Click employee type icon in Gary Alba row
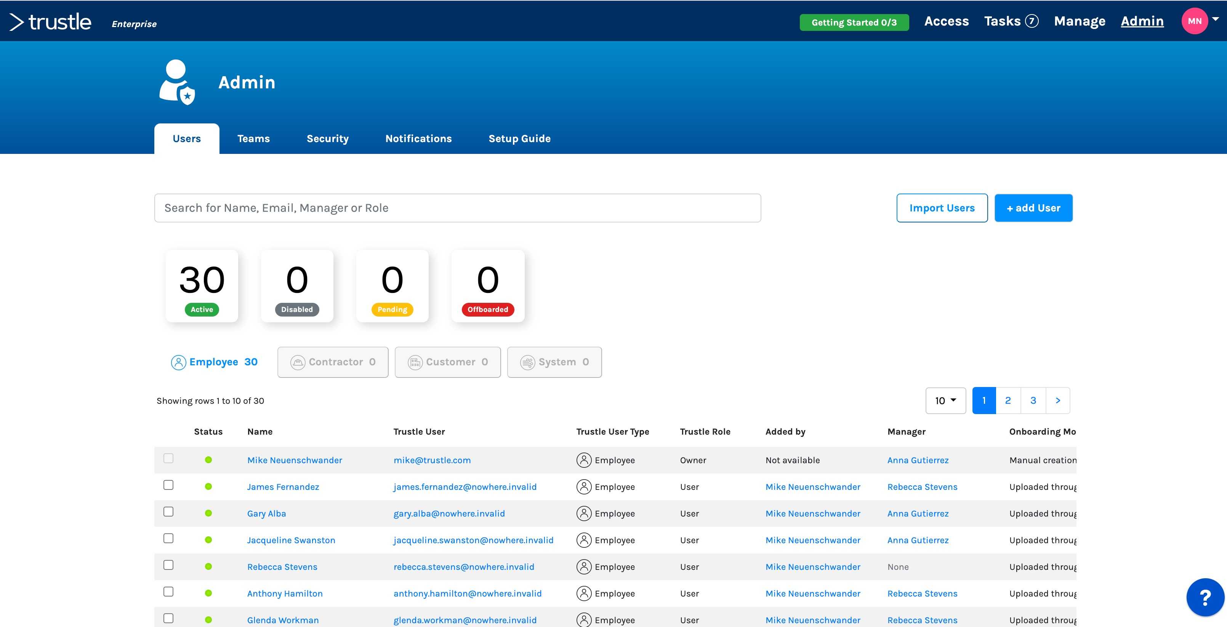Image resolution: width=1227 pixels, height=627 pixels. click(x=584, y=513)
